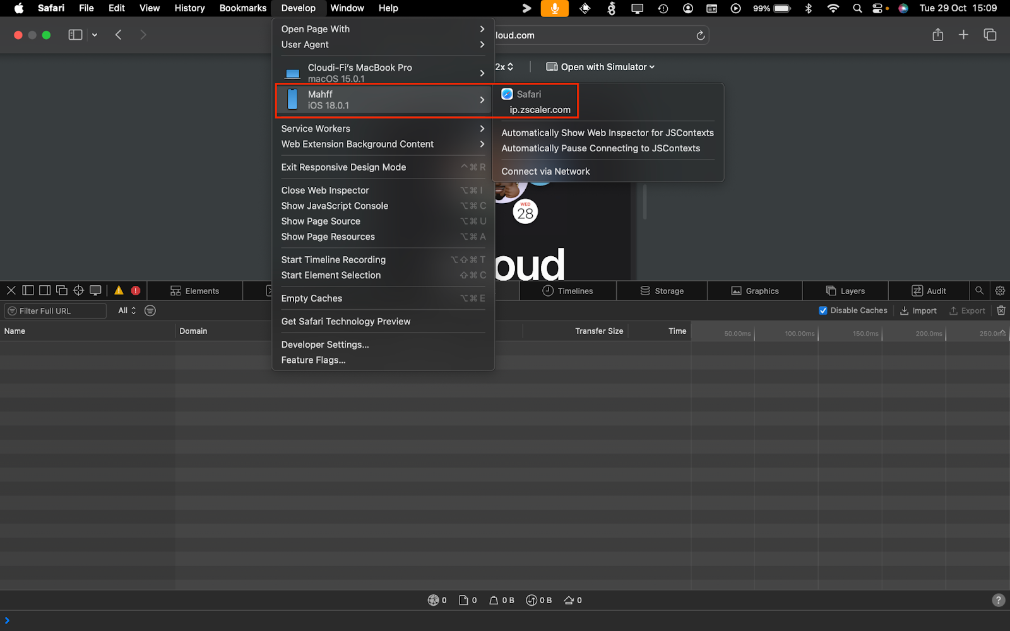Choose Connect via Network

coord(545,172)
